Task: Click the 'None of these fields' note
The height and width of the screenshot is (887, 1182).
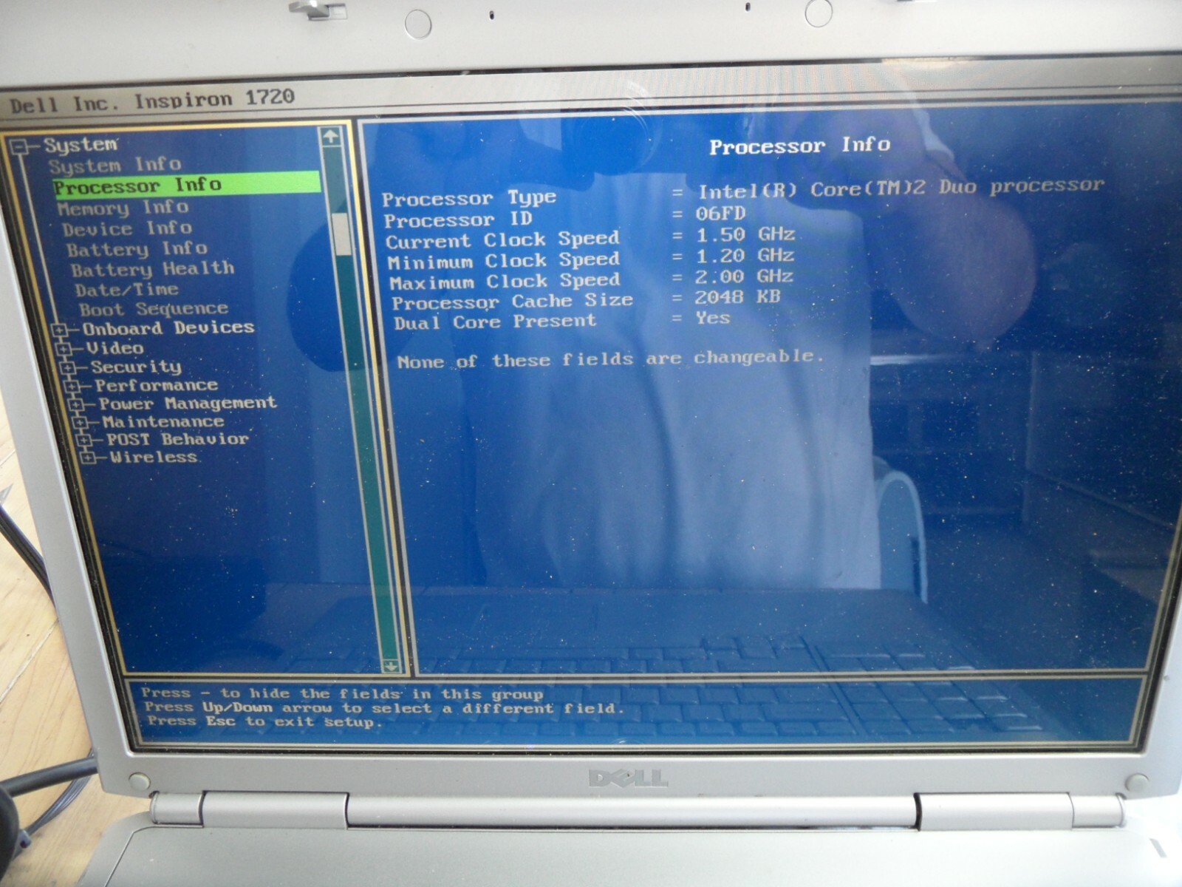Action: (610, 360)
